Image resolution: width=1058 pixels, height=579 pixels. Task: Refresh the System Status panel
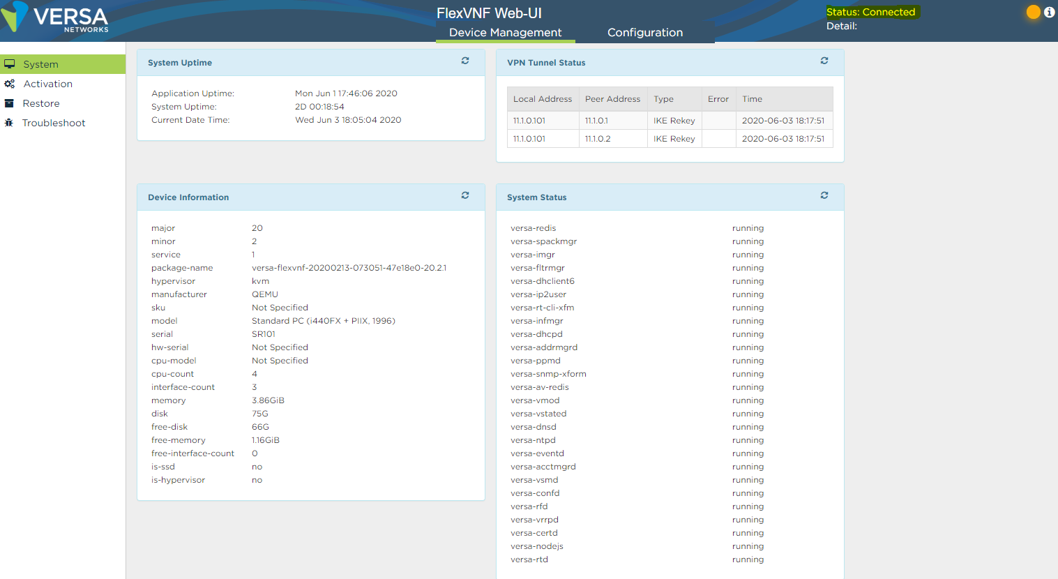pos(824,196)
